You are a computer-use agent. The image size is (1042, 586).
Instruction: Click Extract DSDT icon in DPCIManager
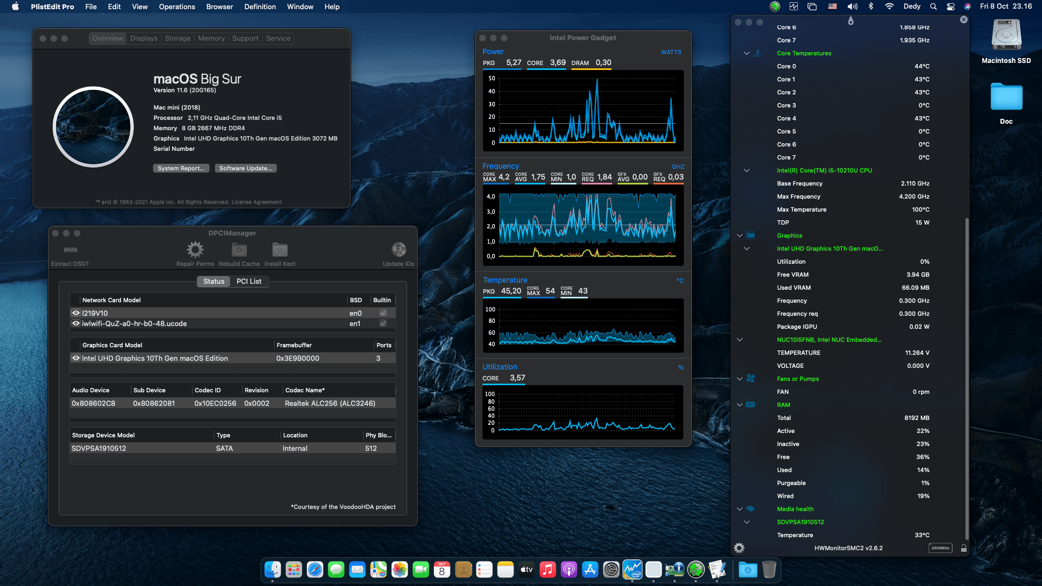(70, 250)
